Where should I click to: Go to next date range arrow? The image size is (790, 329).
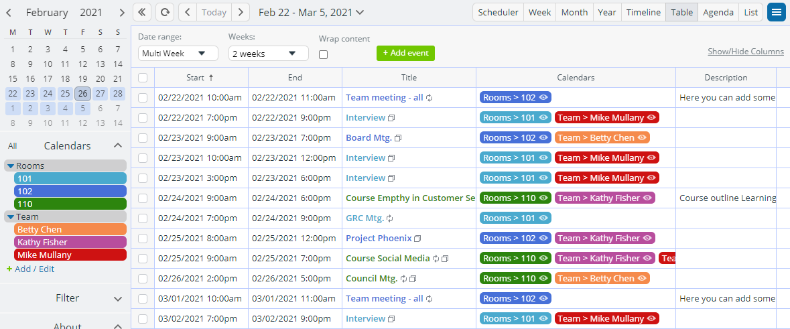241,12
